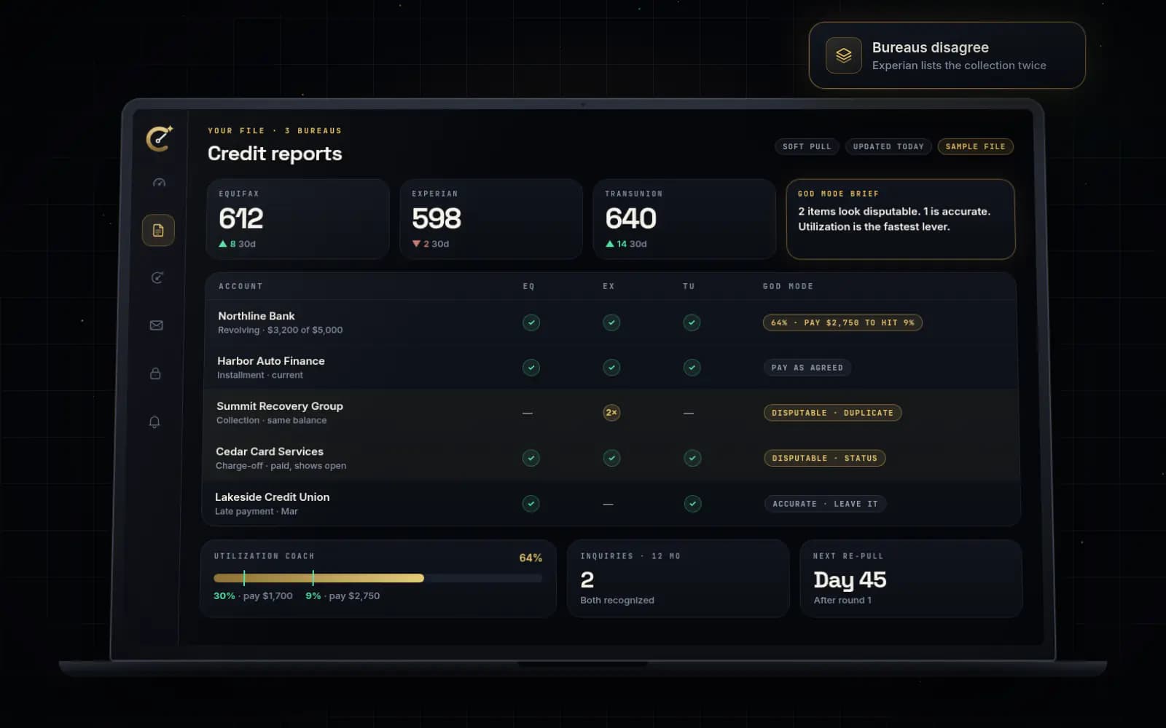Click Northline Bank Equifax check mark
Image resolution: width=1166 pixels, height=728 pixels.
[531, 323]
